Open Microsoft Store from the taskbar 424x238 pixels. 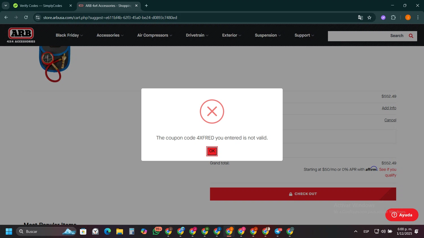(x=83, y=232)
